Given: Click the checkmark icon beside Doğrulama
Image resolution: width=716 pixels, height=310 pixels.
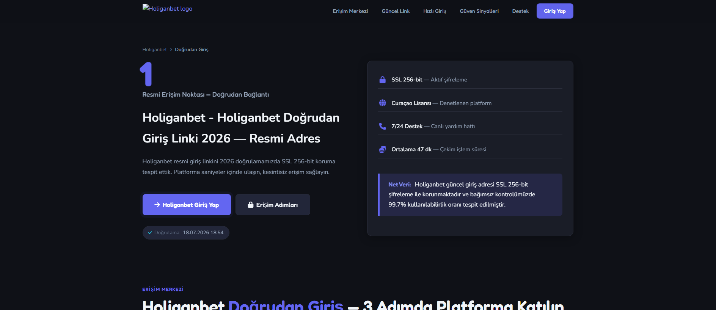Looking at the screenshot, I should point(150,233).
